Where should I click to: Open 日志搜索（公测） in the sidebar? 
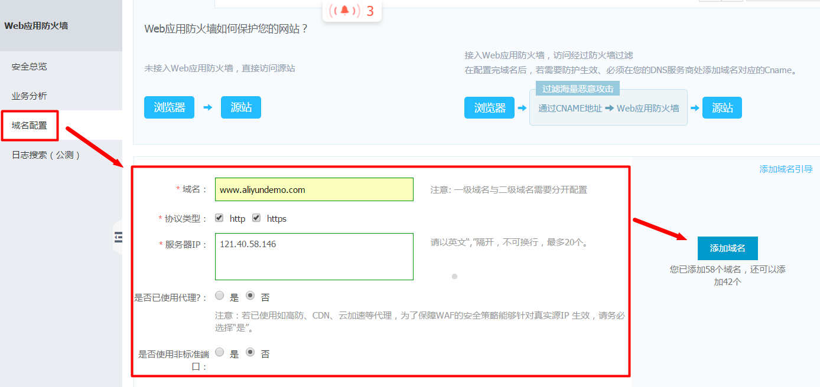[46, 155]
